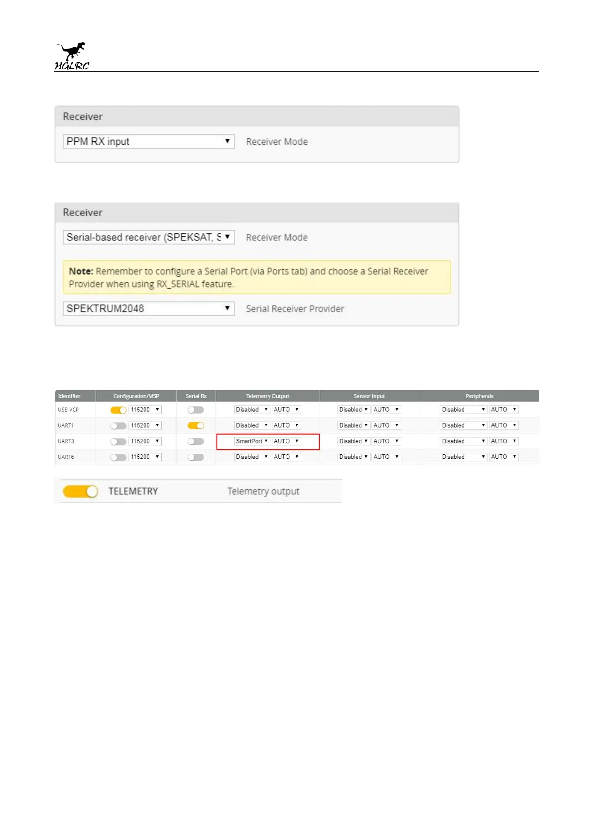Image resolution: width=593 pixels, height=838 pixels.
Task: Disable UART1 Serial Rx switch
Action: 196,425
